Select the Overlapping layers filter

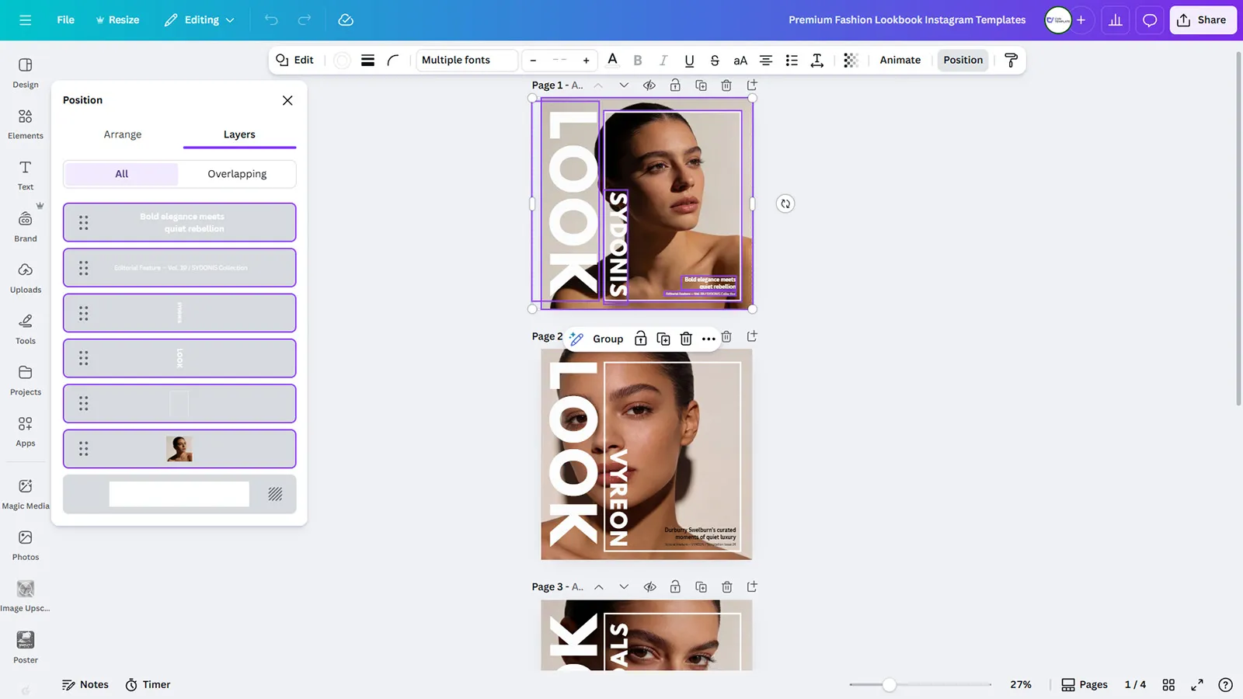237,174
